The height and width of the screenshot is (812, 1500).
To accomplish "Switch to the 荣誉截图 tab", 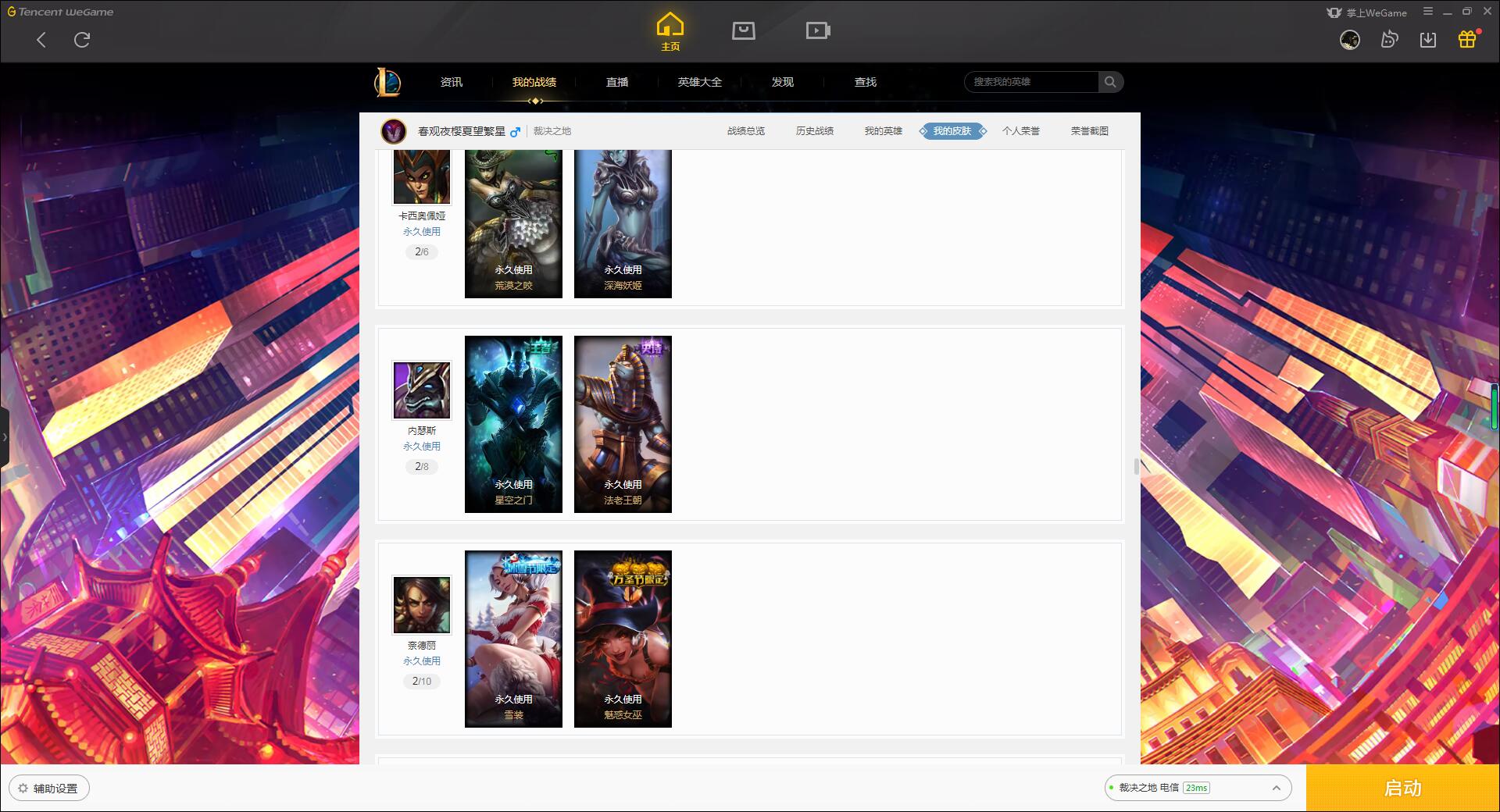I will coord(1090,131).
